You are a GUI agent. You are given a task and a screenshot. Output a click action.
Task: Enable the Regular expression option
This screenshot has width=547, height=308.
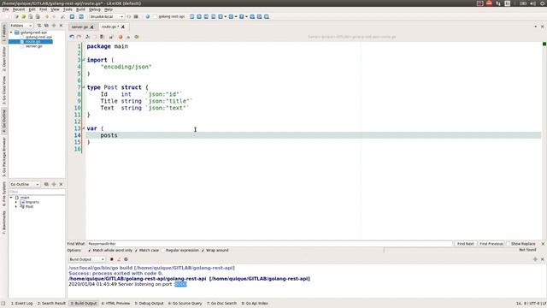[180, 251]
